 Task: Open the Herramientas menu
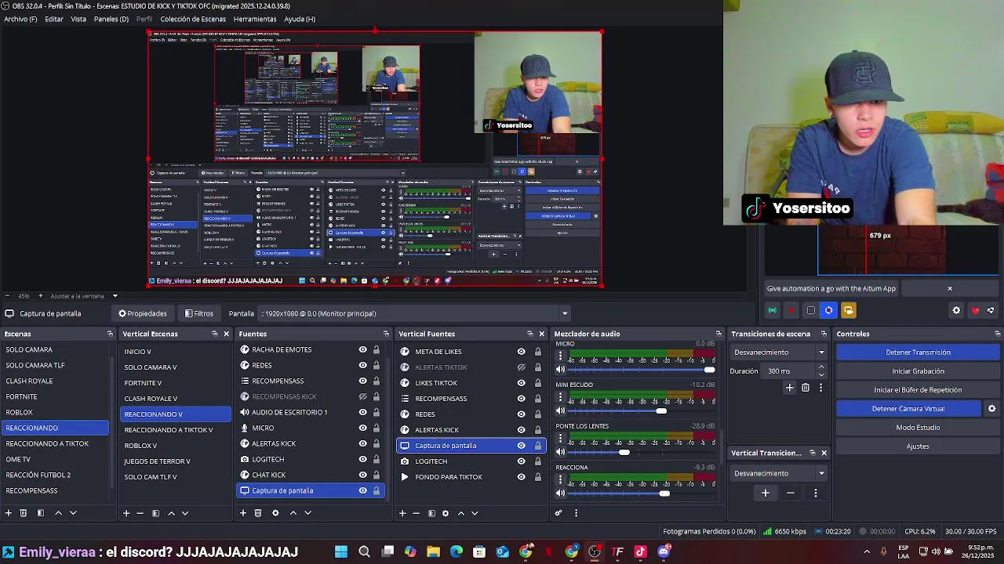(x=255, y=19)
